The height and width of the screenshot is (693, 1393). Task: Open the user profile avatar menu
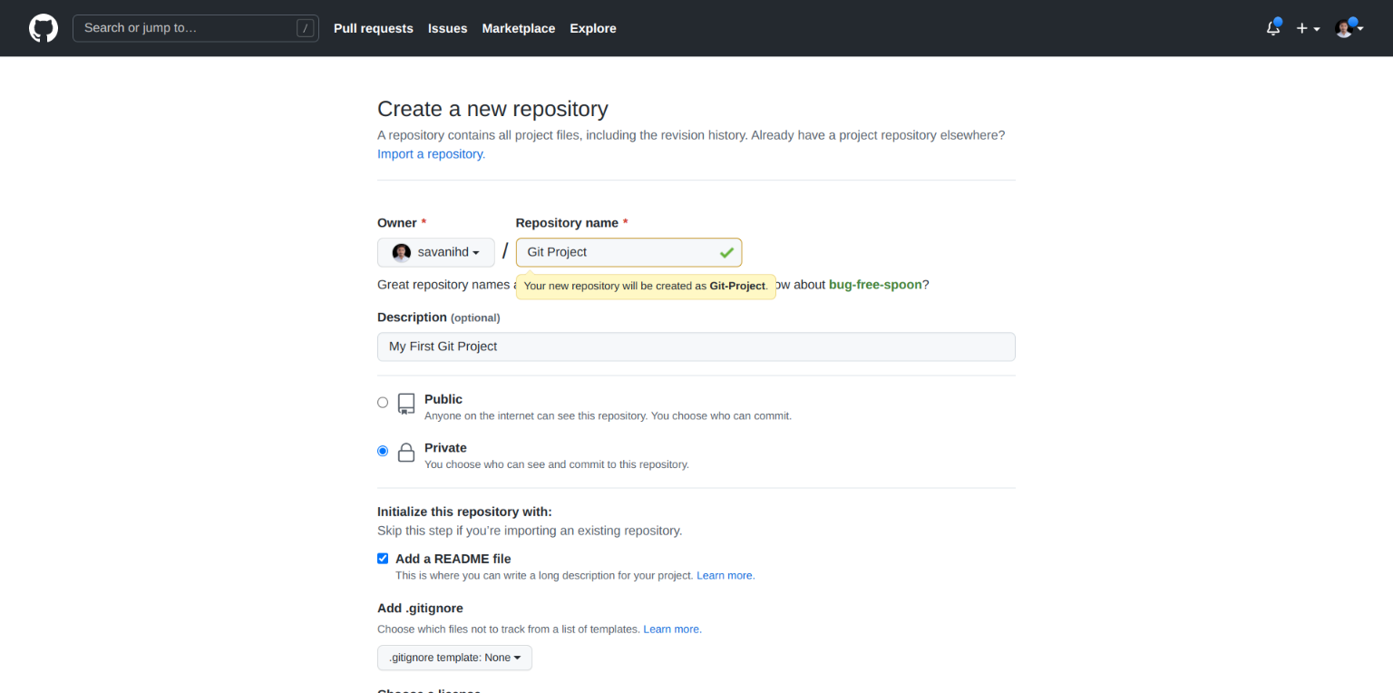pyautogui.click(x=1348, y=28)
